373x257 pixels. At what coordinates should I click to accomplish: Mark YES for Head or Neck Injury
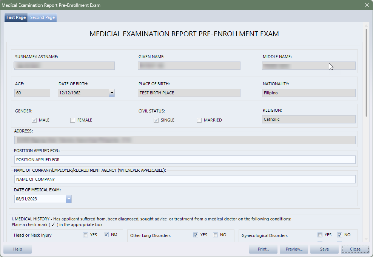pos(86,235)
